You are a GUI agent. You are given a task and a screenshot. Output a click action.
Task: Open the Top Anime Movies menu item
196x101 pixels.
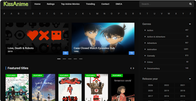point(70,4)
